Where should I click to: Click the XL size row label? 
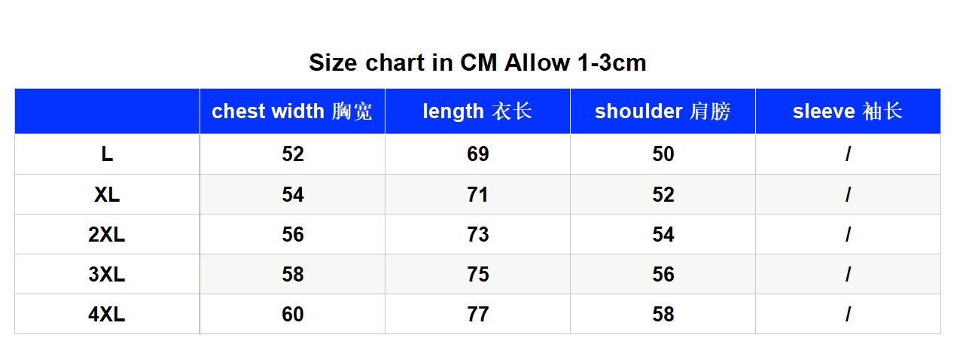pyautogui.click(x=107, y=194)
